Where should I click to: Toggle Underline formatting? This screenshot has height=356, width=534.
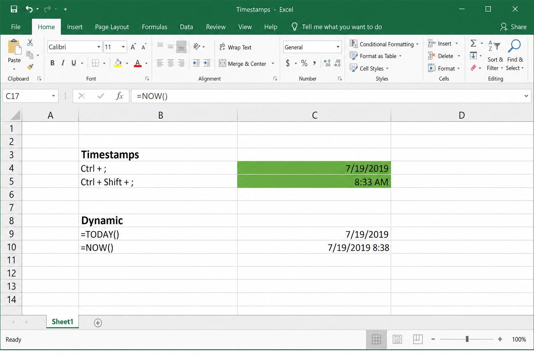tap(74, 63)
